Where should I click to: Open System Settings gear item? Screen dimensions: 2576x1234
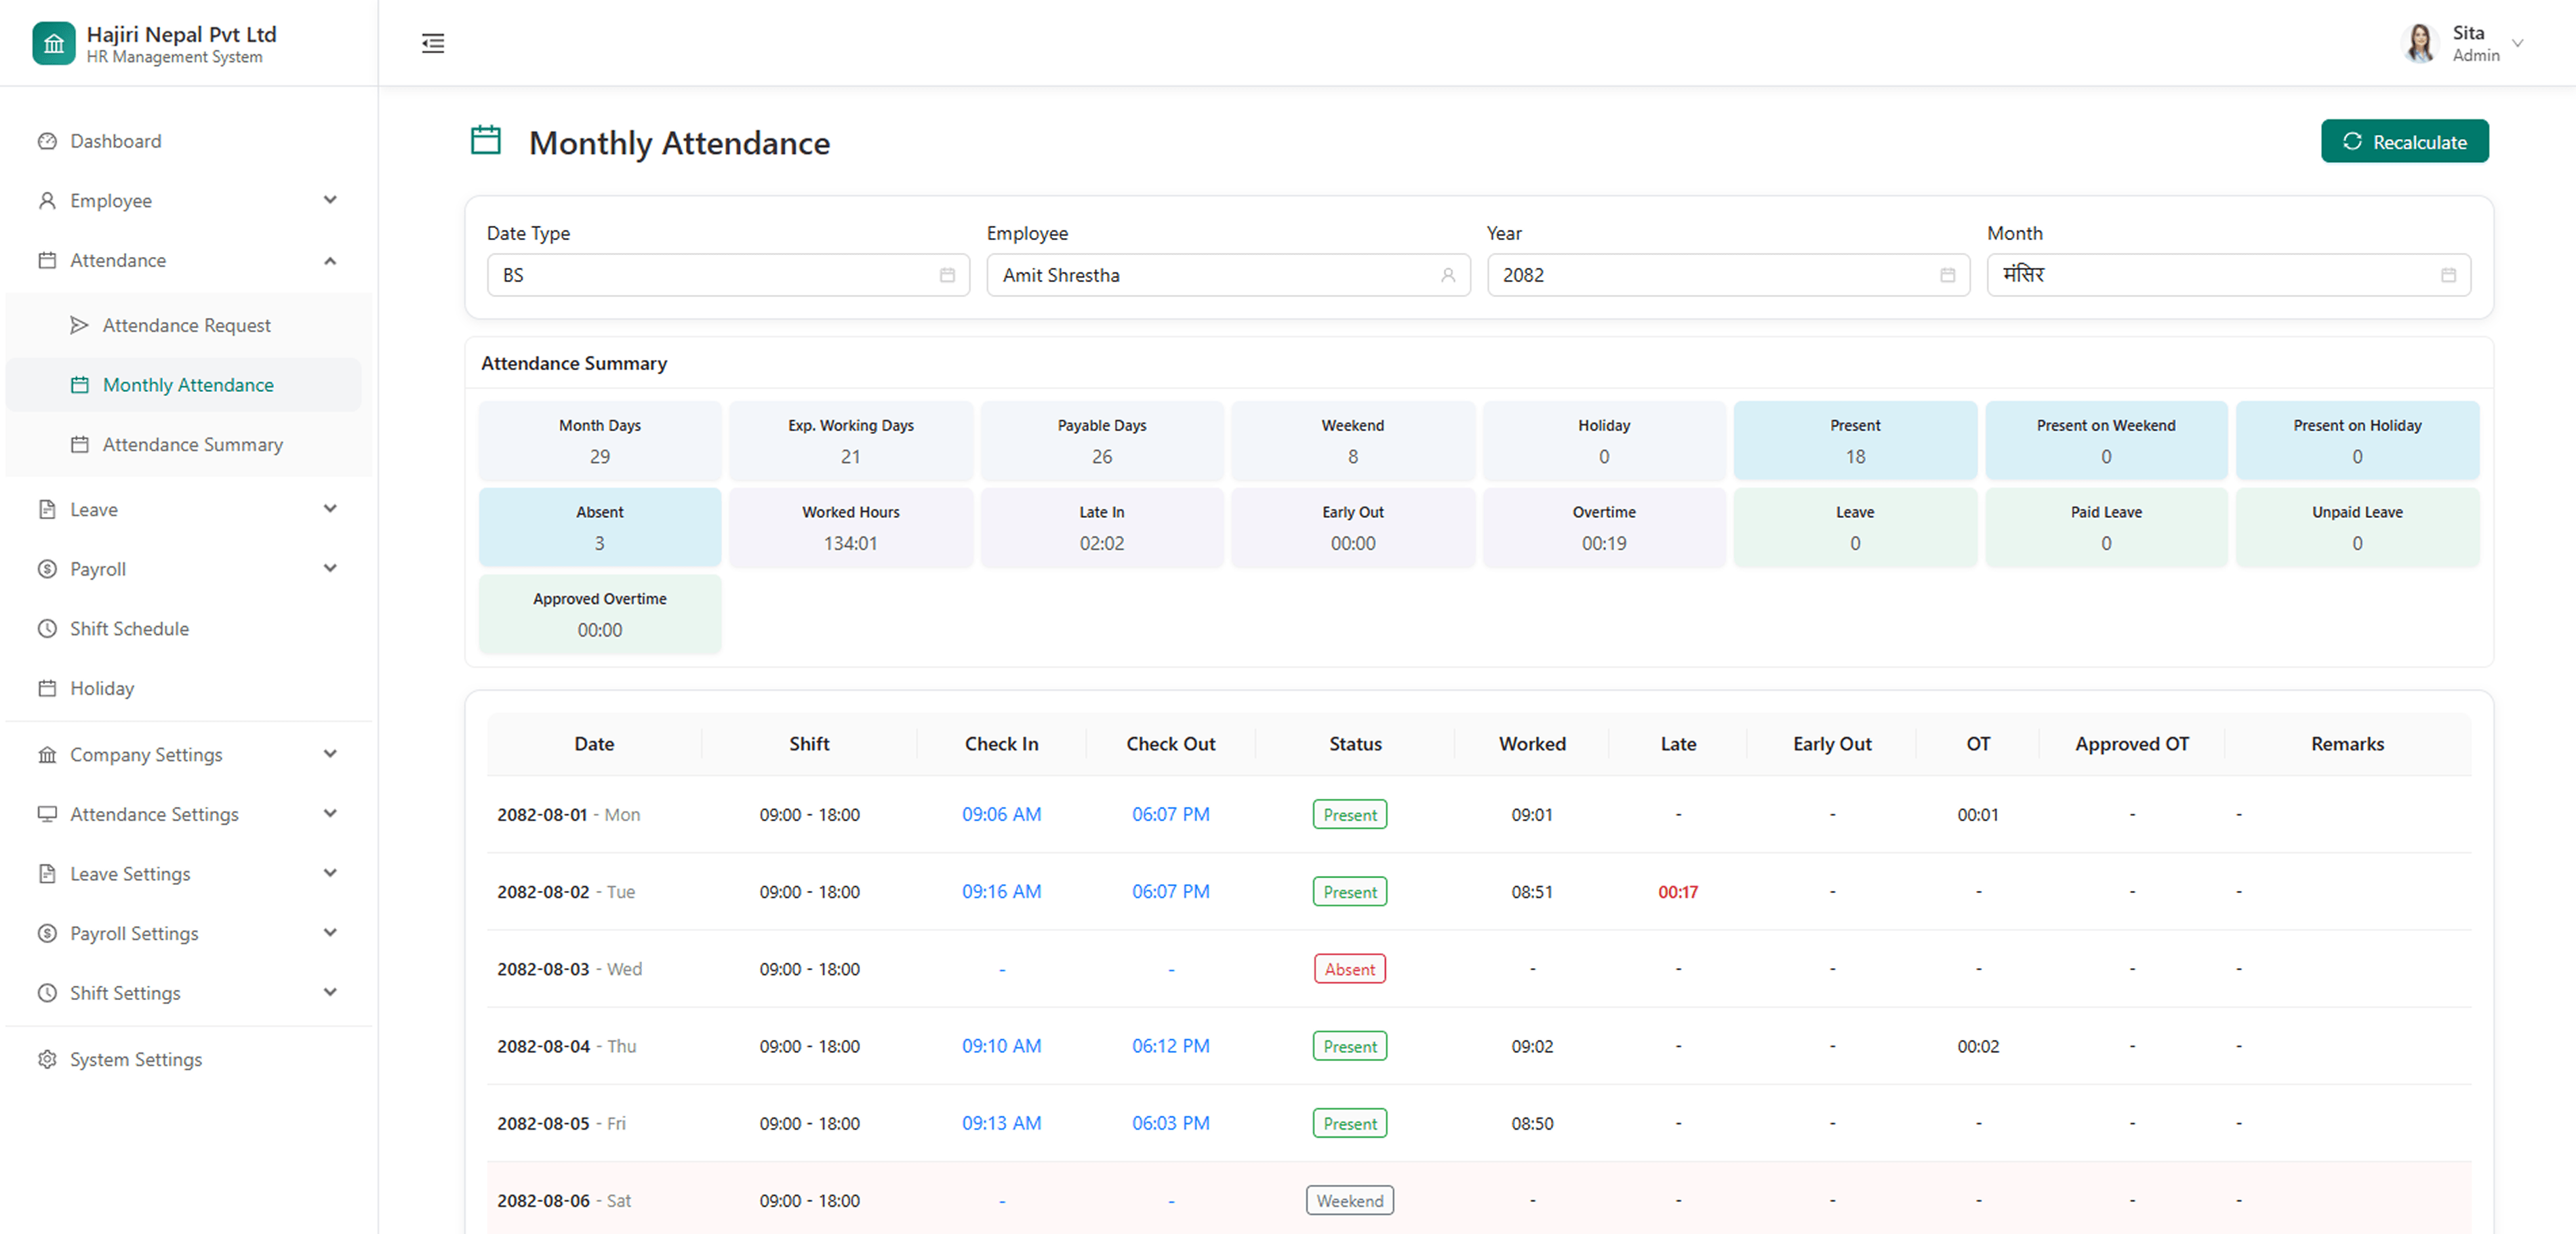pos(135,1059)
